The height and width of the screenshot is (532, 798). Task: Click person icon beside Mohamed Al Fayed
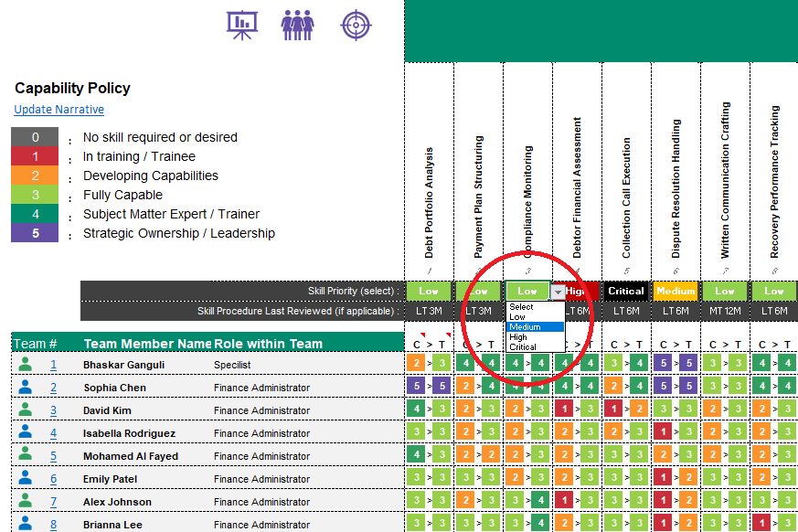tap(25, 455)
